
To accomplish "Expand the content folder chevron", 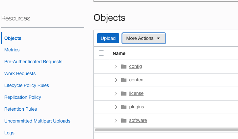I will tap(116, 80).
